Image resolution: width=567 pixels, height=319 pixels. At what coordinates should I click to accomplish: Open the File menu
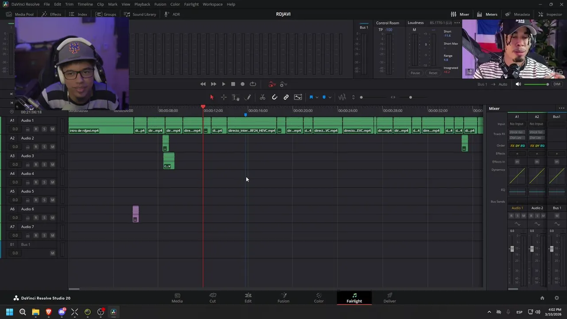click(x=47, y=4)
